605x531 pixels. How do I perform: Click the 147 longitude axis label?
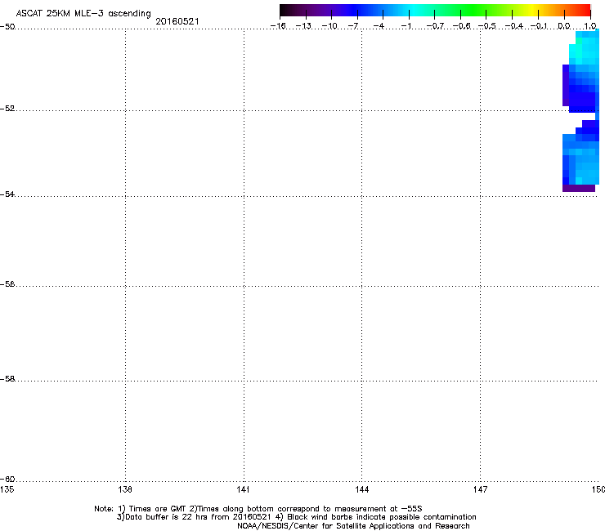(x=480, y=489)
